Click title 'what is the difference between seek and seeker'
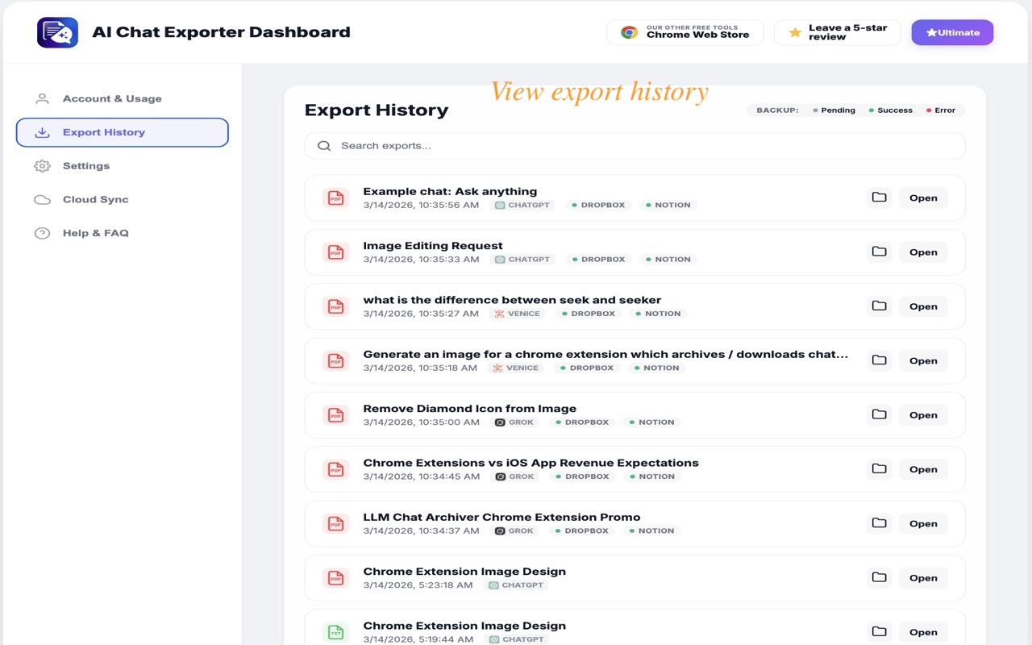Screen dimensions: 1032x645 pyautogui.click(x=512, y=300)
